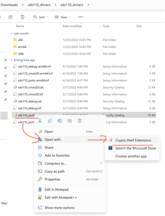Click the Add to Favorites star icon
This screenshot has height=216, width=165.
[x=40, y=155]
